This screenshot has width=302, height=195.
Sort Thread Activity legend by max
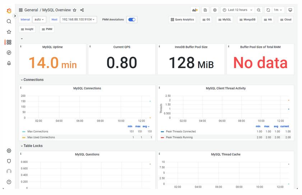coord(267,126)
